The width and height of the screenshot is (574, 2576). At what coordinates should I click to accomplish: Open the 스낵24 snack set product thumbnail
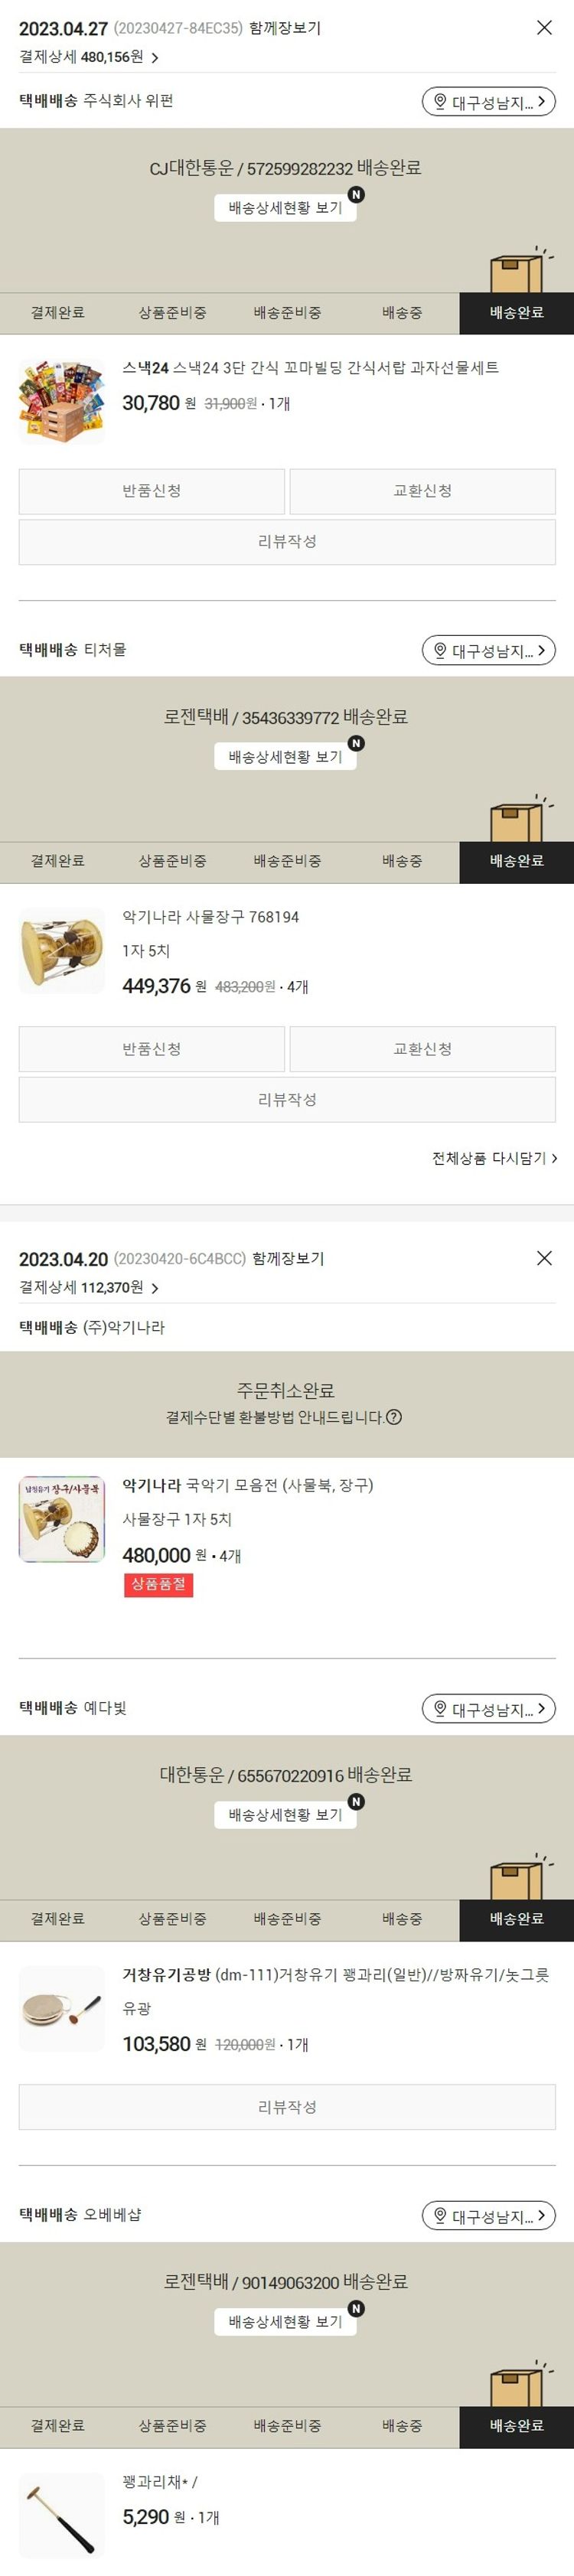pyautogui.click(x=62, y=402)
